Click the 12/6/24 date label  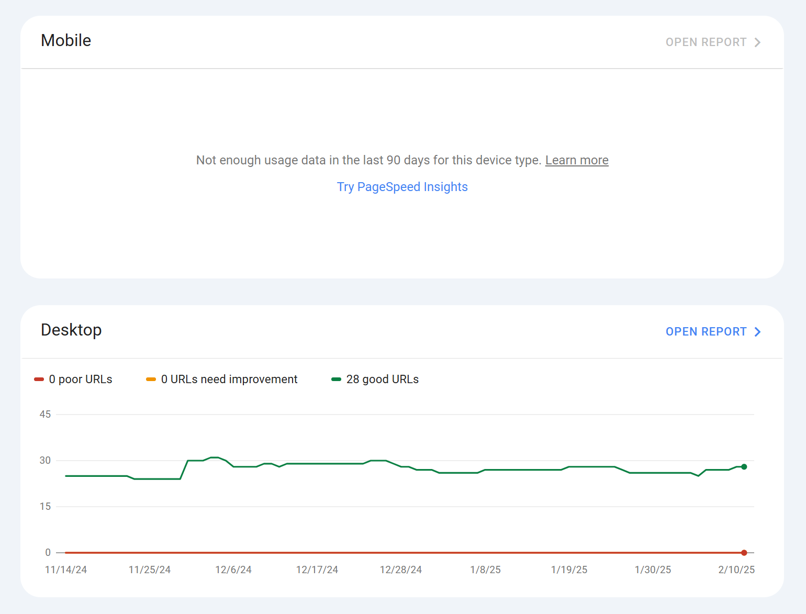pyautogui.click(x=233, y=570)
